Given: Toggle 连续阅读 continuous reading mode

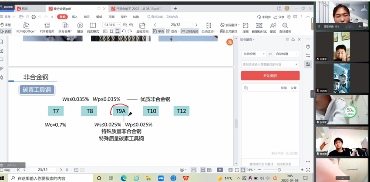Looking at the screenshot, I should [x=189, y=31].
